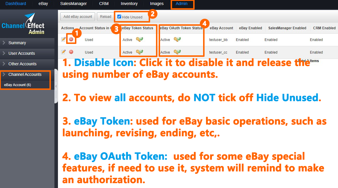
Task: Click CRM Enabled value for testuser_bb
Action: pyautogui.click(x=316, y=40)
